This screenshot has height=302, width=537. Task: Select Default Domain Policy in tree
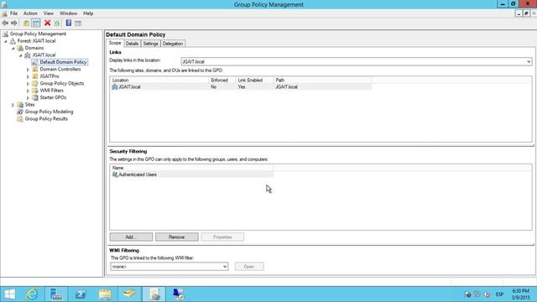[64, 62]
